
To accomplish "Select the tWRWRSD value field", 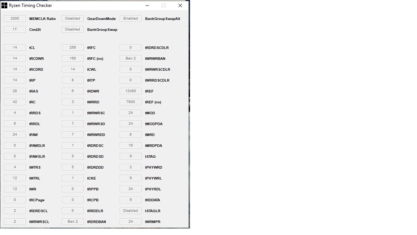I will click(73, 124).
